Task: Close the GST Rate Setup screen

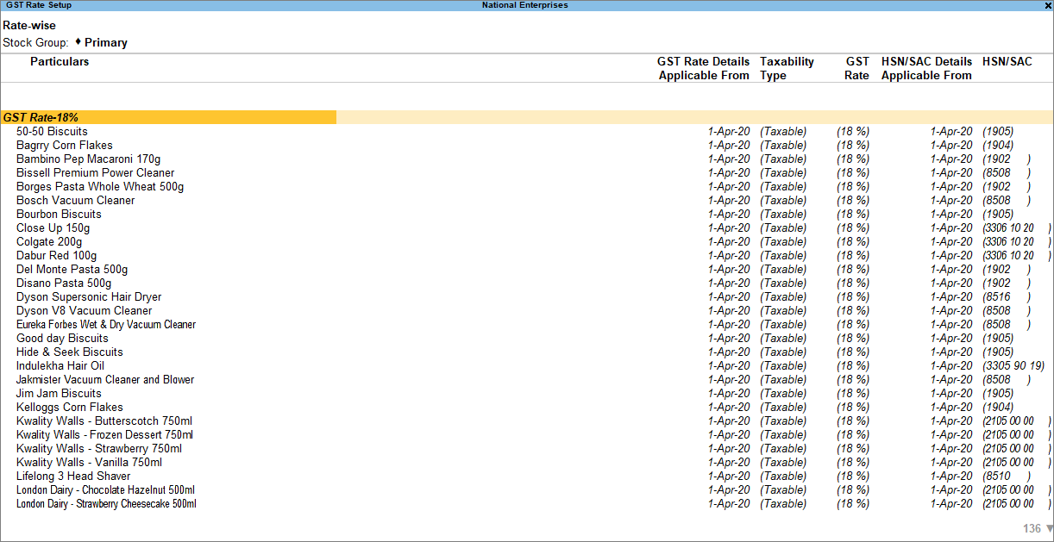Action: [x=1047, y=5]
